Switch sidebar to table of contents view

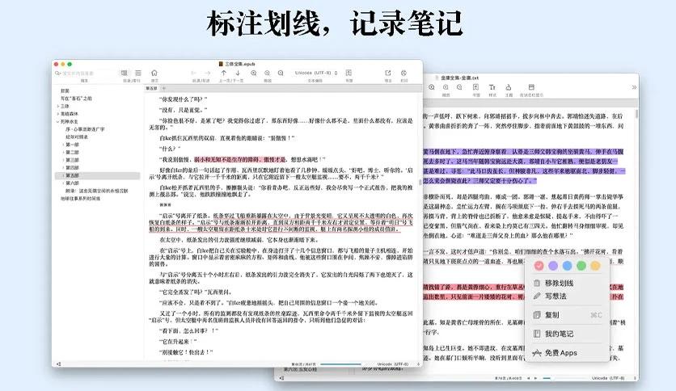(125, 73)
